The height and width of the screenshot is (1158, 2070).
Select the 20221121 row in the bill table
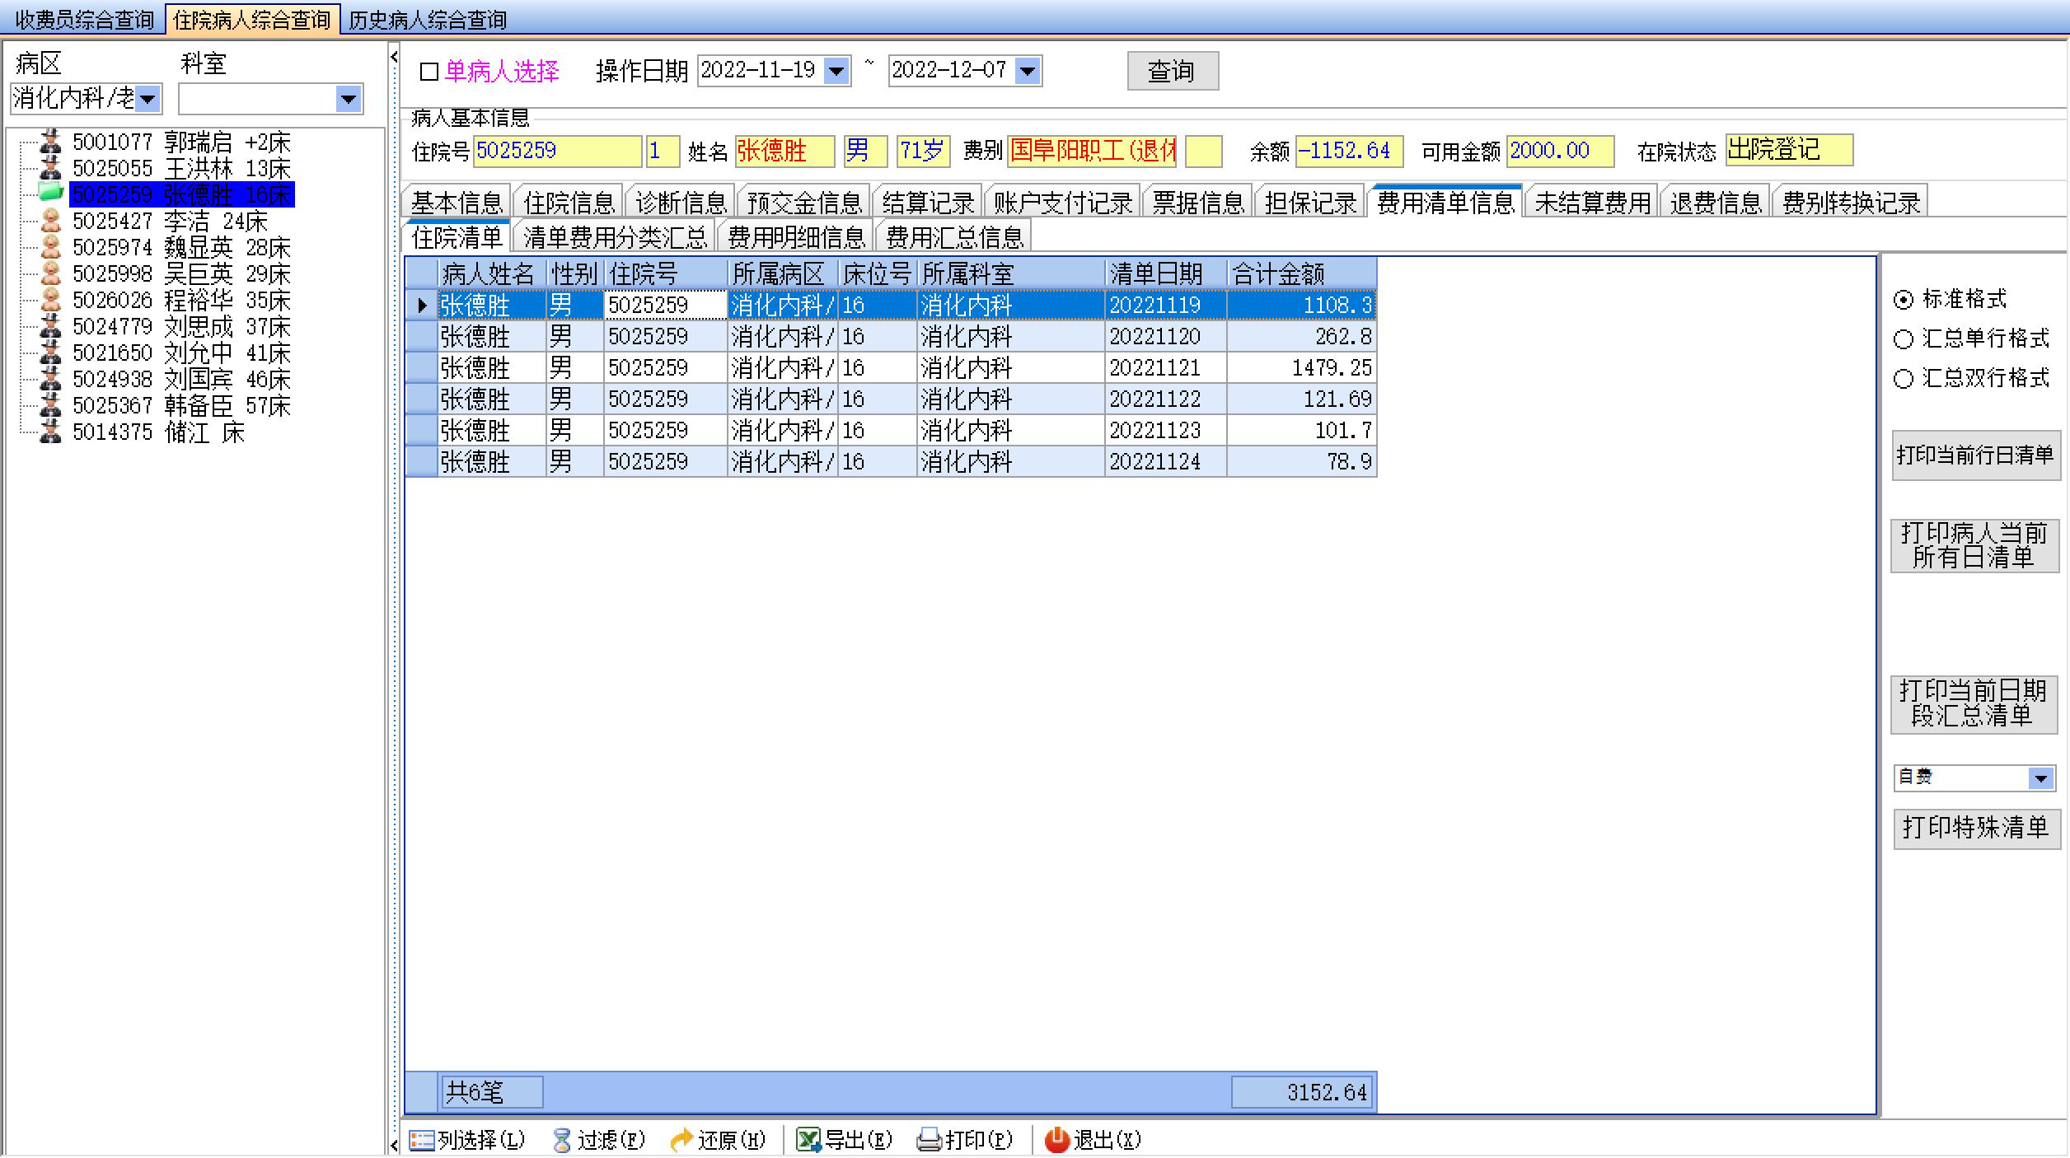coord(1154,367)
